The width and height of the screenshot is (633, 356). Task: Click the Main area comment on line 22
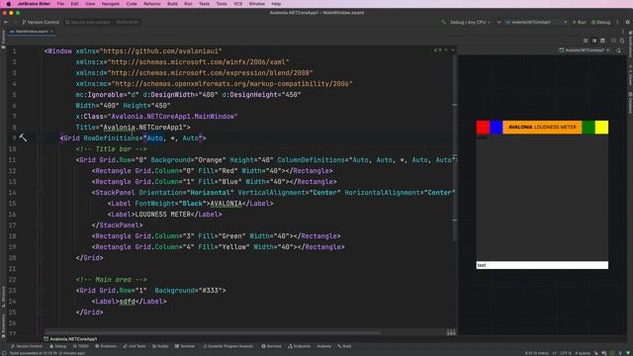pyautogui.click(x=111, y=279)
